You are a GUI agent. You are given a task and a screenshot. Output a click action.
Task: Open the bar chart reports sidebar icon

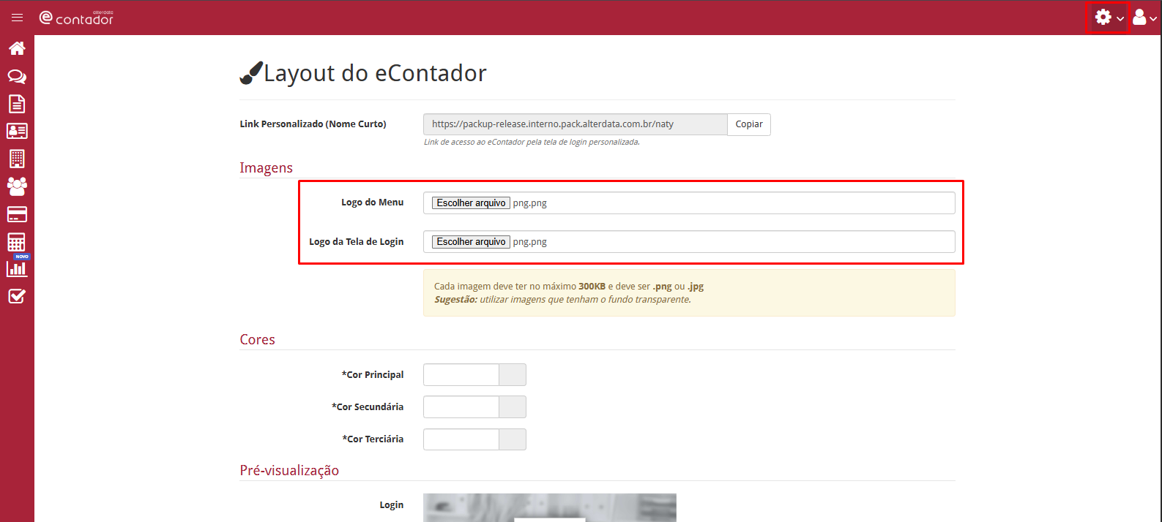17,268
